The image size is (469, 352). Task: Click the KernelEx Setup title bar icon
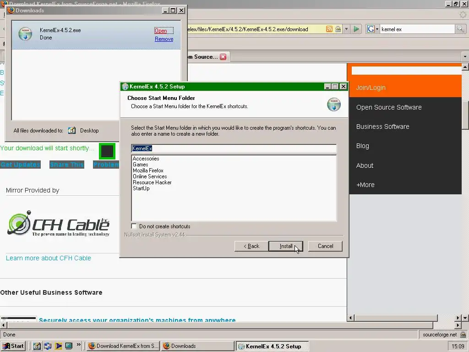(x=125, y=87)
